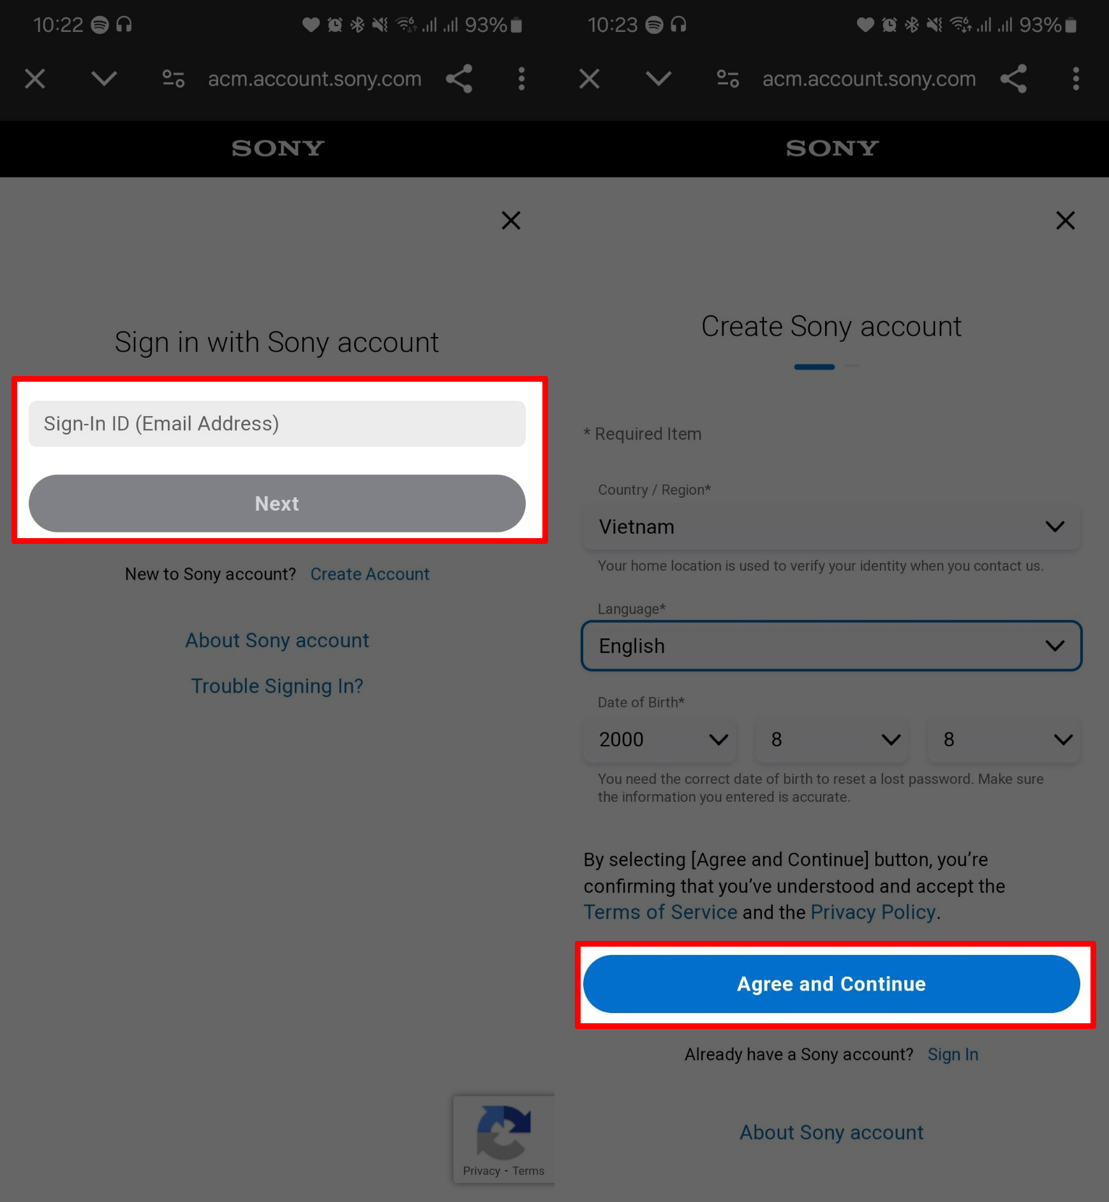
Task: Click the account setup progress indicator
Action: tap(831, 366)
